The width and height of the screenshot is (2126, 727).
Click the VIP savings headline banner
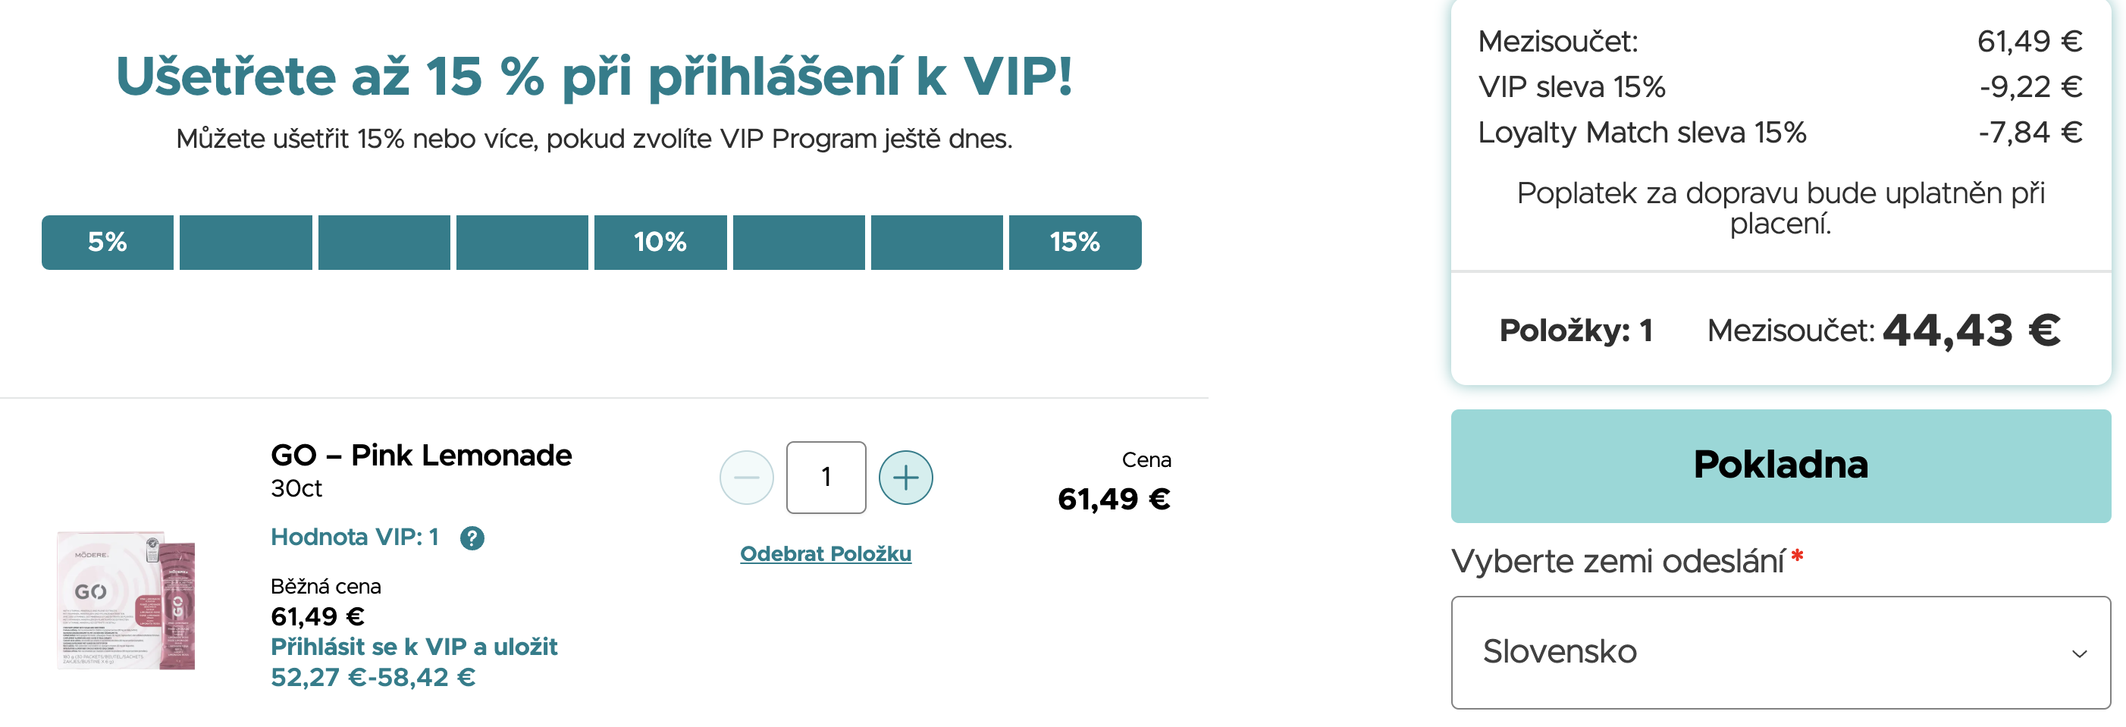point(594,77)
